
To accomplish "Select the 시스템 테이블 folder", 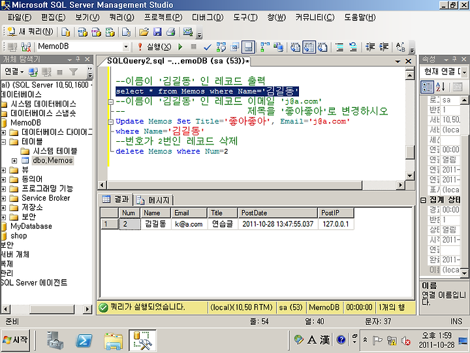I will (x=55, y=151).
